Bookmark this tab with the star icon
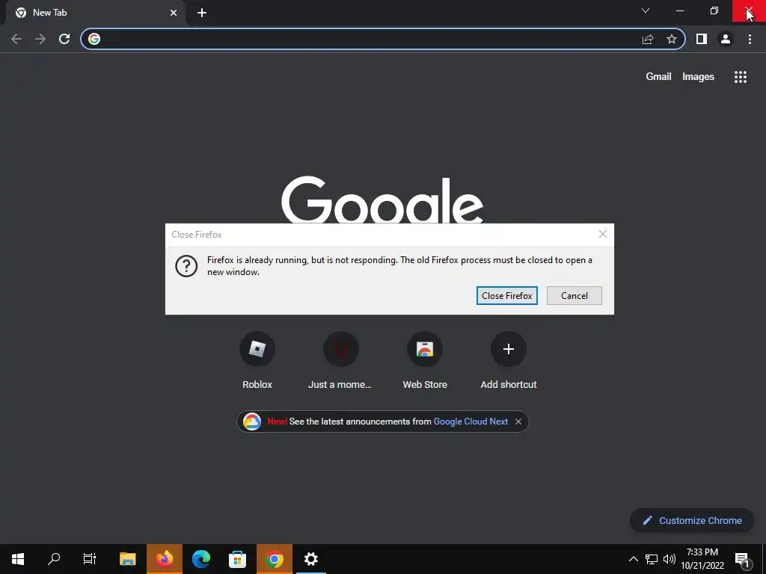Image resolution: width=766 pixels, height=574 pixels. point(672,39)
